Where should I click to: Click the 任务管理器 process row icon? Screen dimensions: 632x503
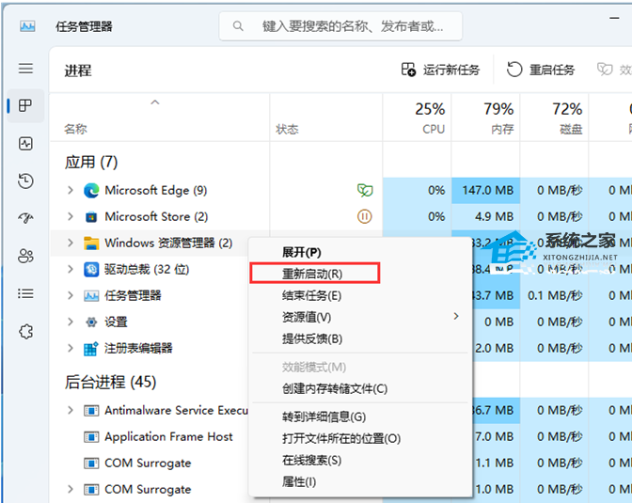click(x=91, y=296)
